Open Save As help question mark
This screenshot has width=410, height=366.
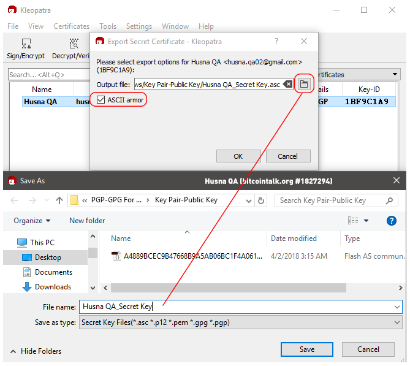tap(391, 221)
